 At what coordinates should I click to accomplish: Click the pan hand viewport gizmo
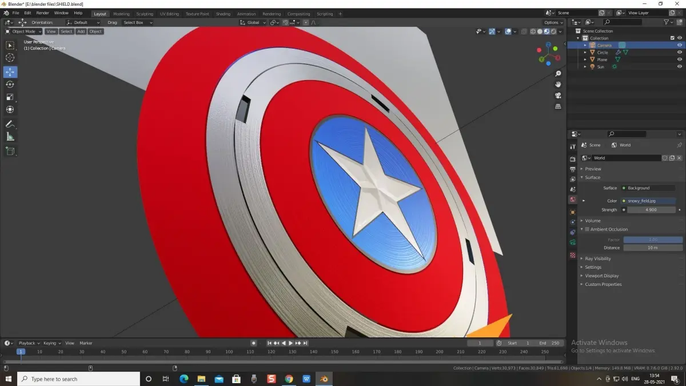point(559,85)
